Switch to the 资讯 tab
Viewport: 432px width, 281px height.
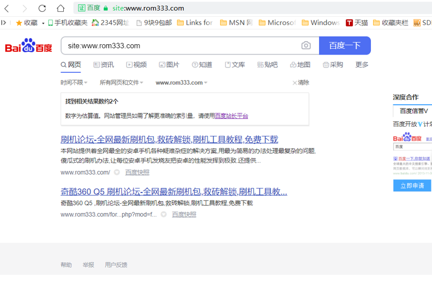(103, 65)
